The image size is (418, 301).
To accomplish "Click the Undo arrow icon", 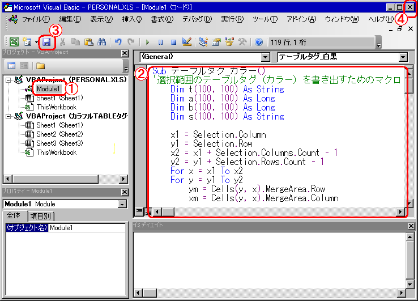I will [x=118, y=42].
